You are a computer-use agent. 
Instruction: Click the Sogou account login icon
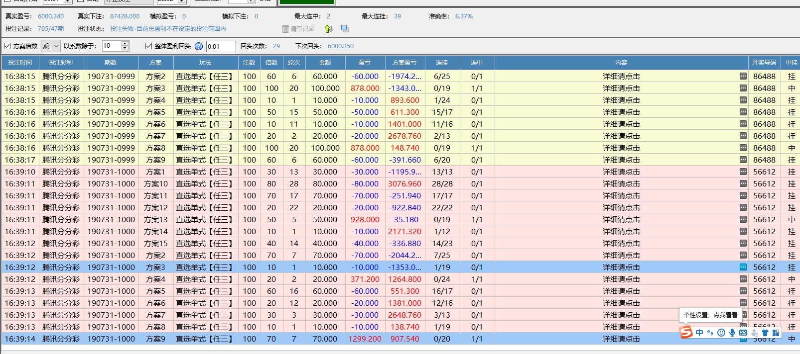755,333
